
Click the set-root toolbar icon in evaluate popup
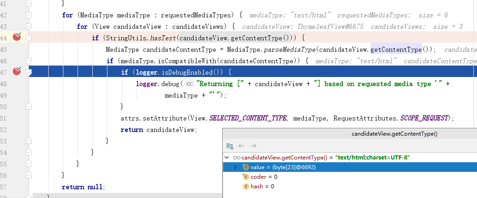click(x=230, y=146)
